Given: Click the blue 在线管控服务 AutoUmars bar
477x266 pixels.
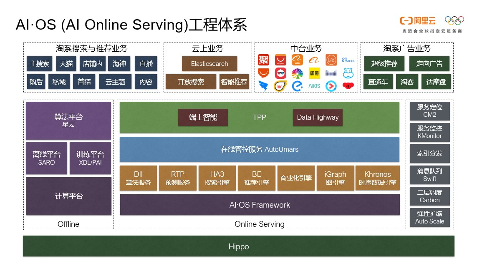Looking at the screenshot, I should click(260, 149).
